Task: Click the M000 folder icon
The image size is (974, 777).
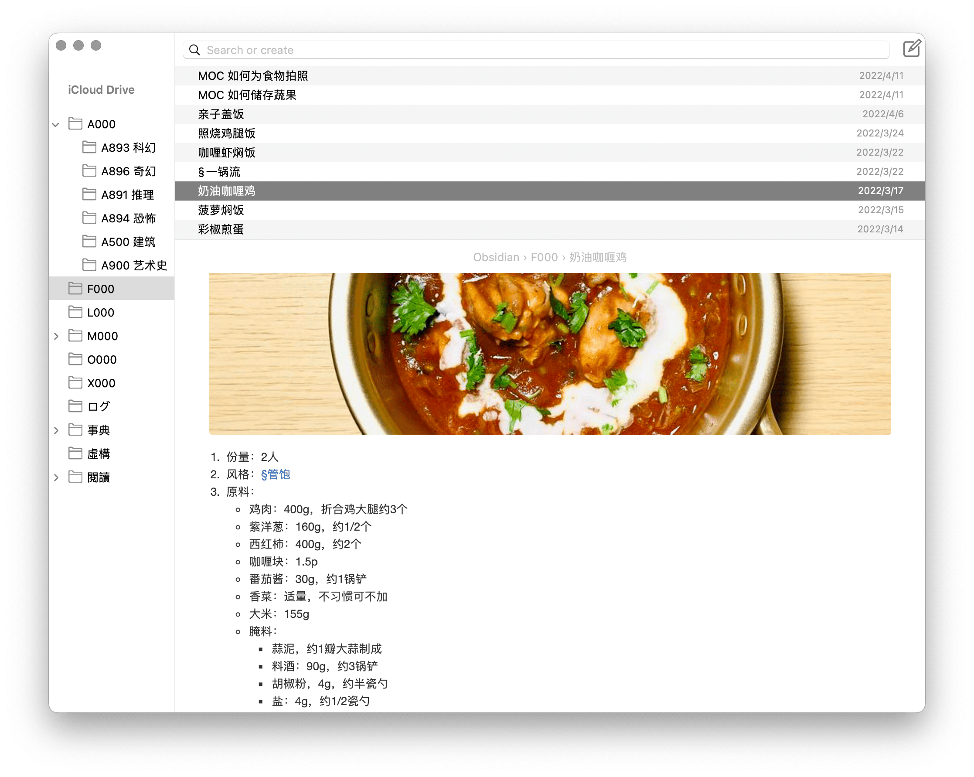Action: tap(75, 335)
